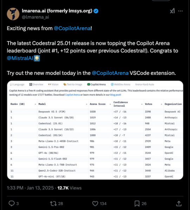Viewport: 190px width, 210px height.
Task: Open the first @CopilotArena mention
Action: point(72,28)
